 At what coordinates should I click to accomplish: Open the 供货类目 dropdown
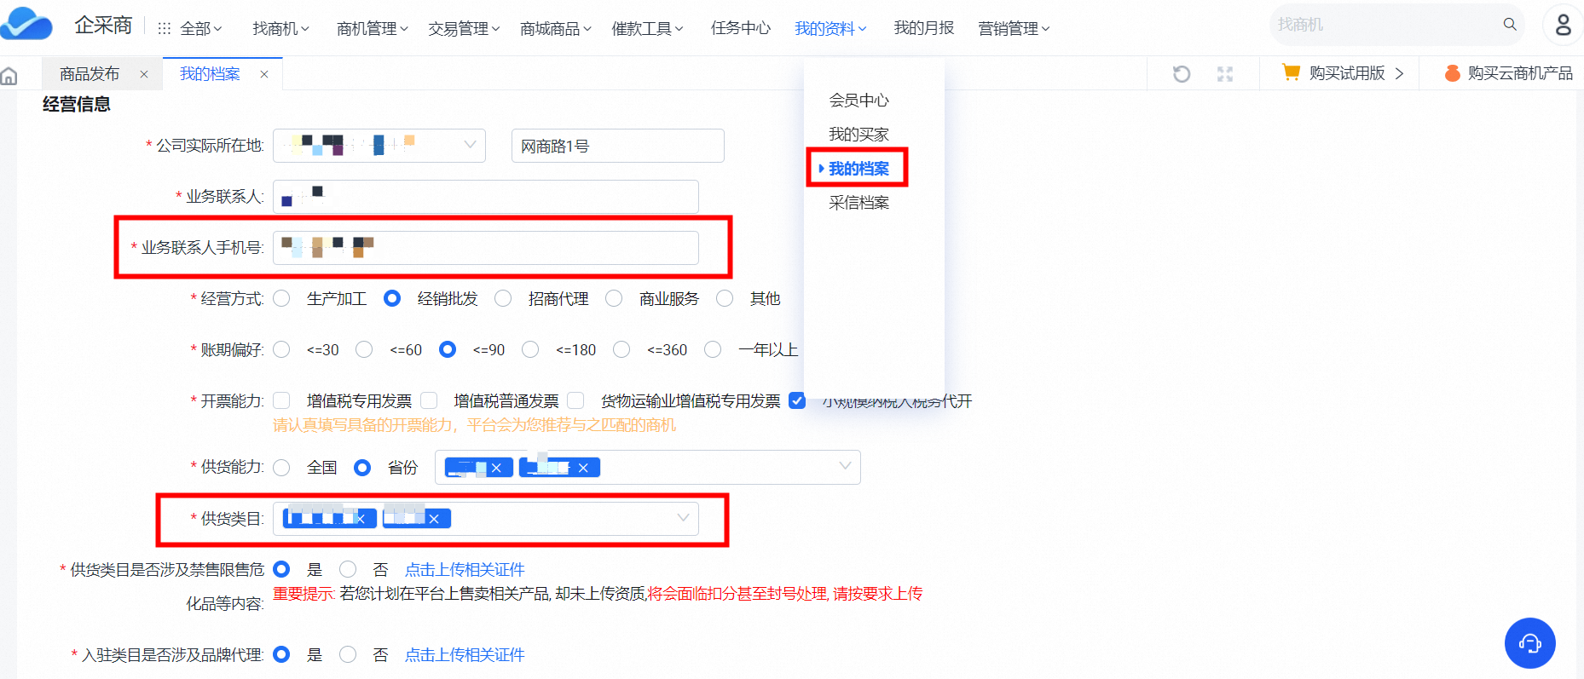[x=486, y=519]
